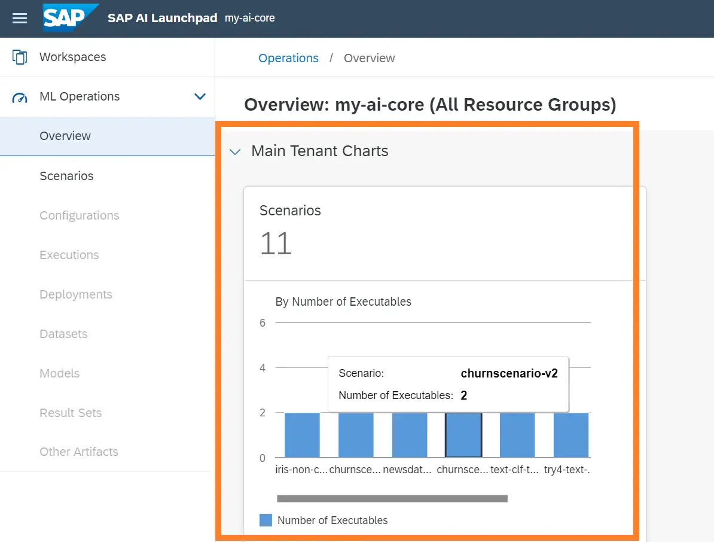Open Result Sets in the sidebar
Image resolution: width=714 pixels, height=542 pixels.
pyautogui.click(x=108, y=413)
